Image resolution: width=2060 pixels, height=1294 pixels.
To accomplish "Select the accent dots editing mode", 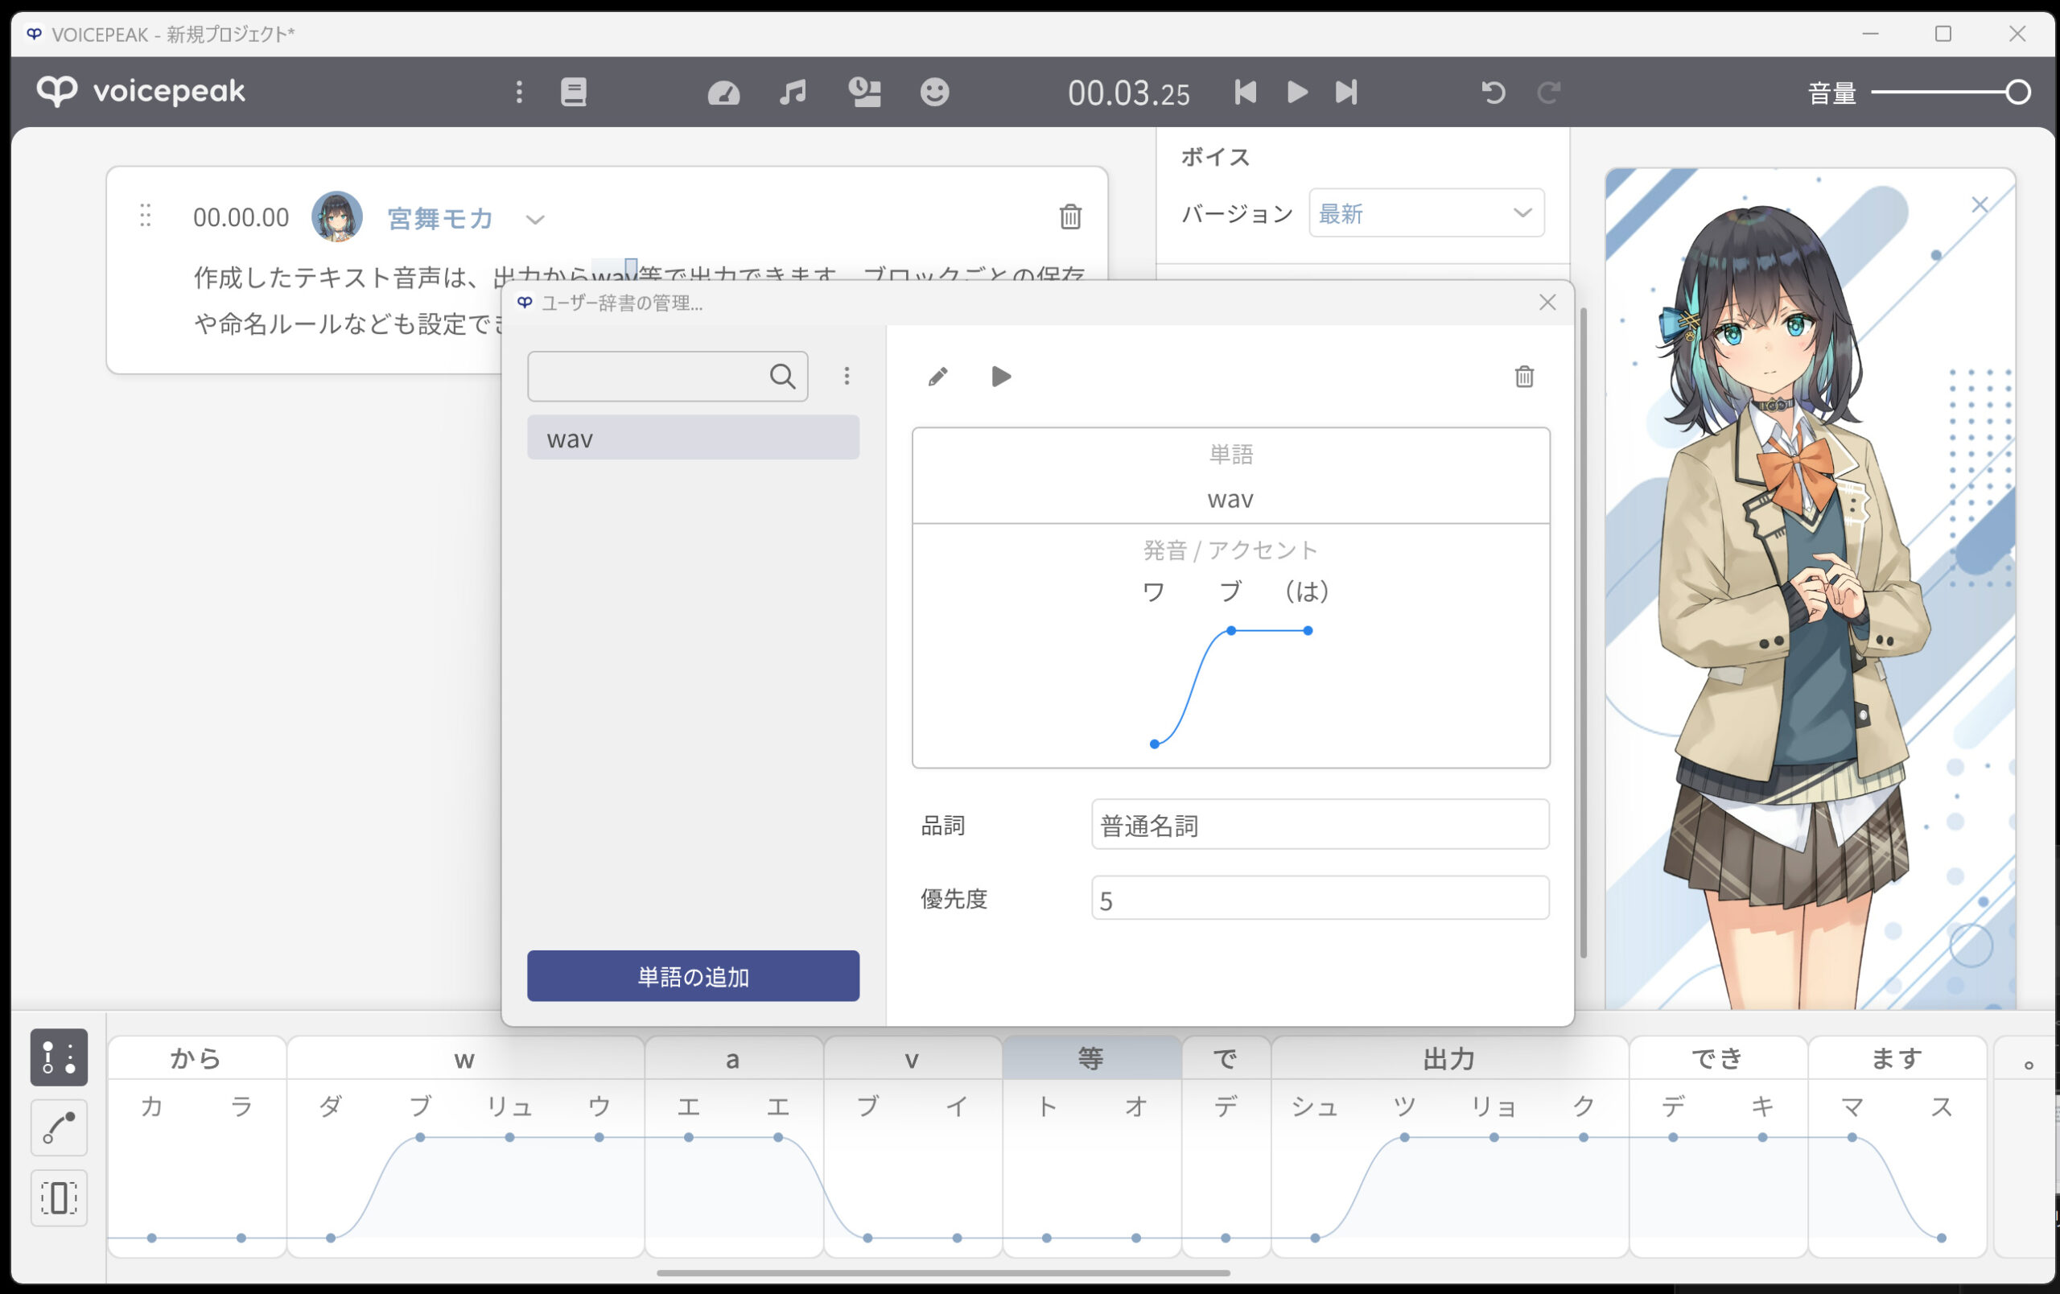I will (x=59, y=1057).
